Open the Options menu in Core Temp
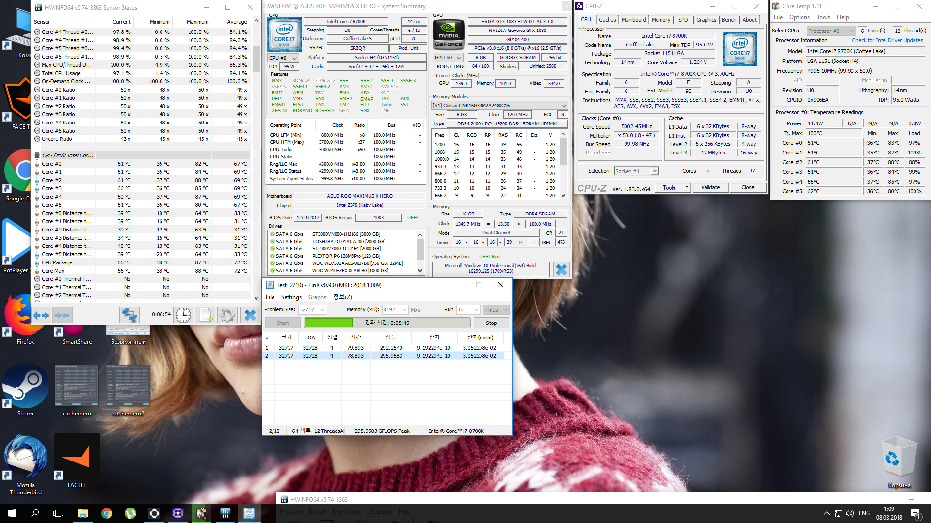Image resolution: width=931 pixels, height=523 pixels. pyautogui.click(x=799, y=17)
